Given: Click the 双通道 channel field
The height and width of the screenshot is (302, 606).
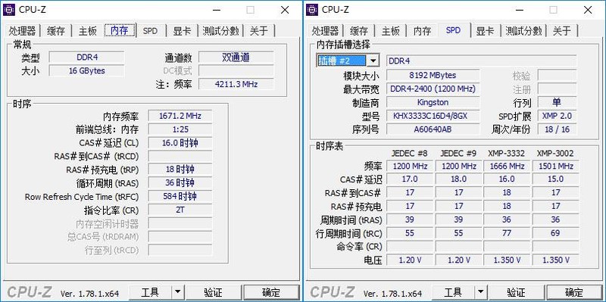Looking at the screenshot, I should (236, 58).
